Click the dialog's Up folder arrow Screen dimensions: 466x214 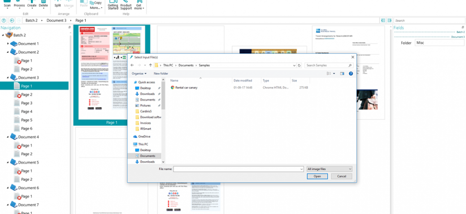pos(151,65)
